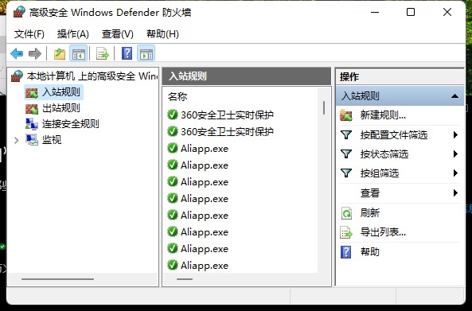Viewport: 472px width, 311px height.
Task: Open the 按组筛选 submenu arrow
Action: pos(455,173)
